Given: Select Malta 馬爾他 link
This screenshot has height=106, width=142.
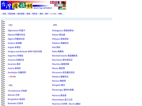Looking at the screenshot, I should click(x=58, y=52).
